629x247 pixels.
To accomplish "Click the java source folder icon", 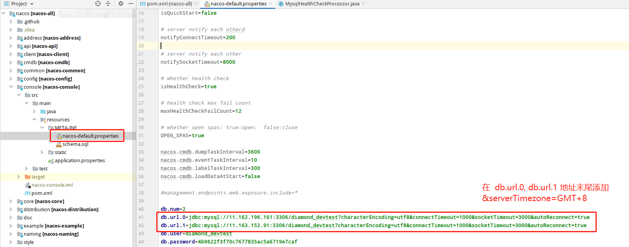I will point(43,111).
